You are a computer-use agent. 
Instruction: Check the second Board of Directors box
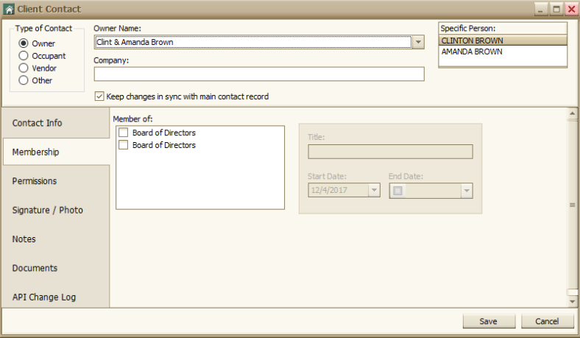123,145
